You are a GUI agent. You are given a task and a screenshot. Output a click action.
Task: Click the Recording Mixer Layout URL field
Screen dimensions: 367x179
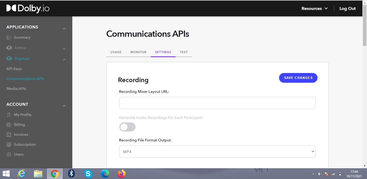pyautogui.click(x=217, y=103)
